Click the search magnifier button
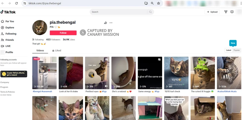Viewport: 242px width, 120px height. (x=150, y=12)
